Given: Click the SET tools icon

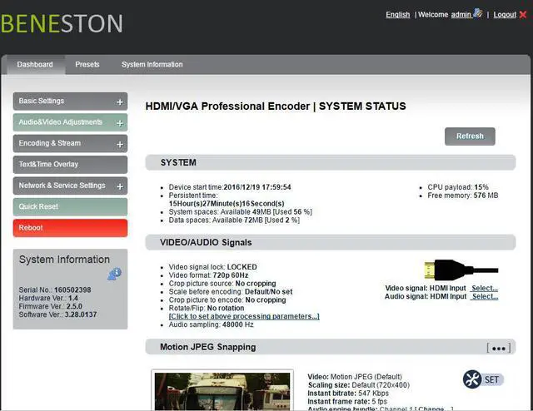Looking at the screenshot, I should click(474, 379).
